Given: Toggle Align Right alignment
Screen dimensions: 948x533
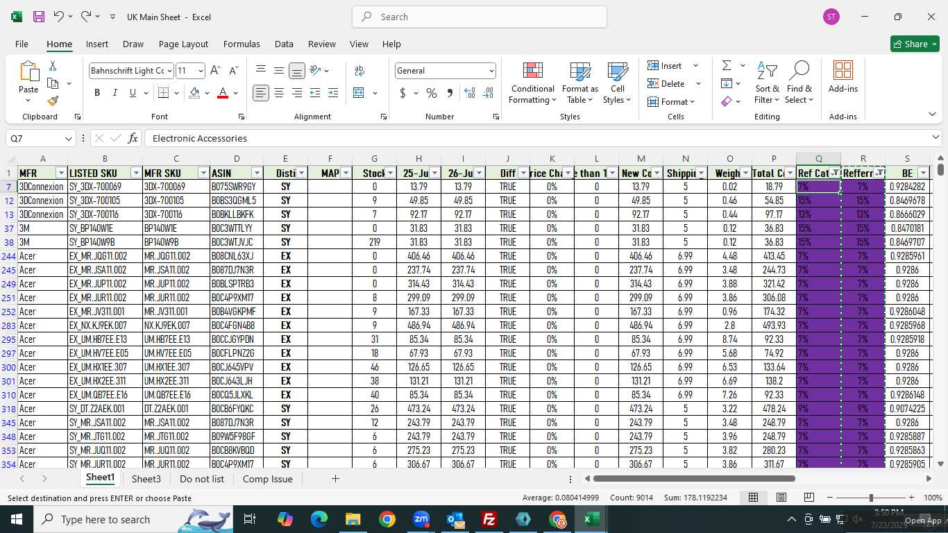Looking at the screenshot, I should point(297,93).
